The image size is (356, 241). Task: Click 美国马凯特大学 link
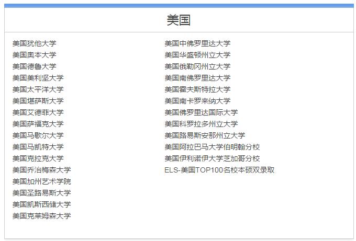(38, 147)
